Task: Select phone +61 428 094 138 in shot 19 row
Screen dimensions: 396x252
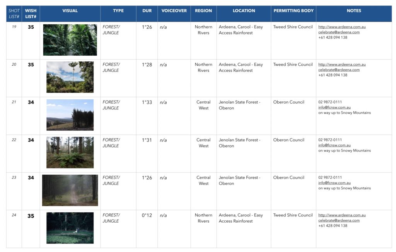Action: point(333,37)
